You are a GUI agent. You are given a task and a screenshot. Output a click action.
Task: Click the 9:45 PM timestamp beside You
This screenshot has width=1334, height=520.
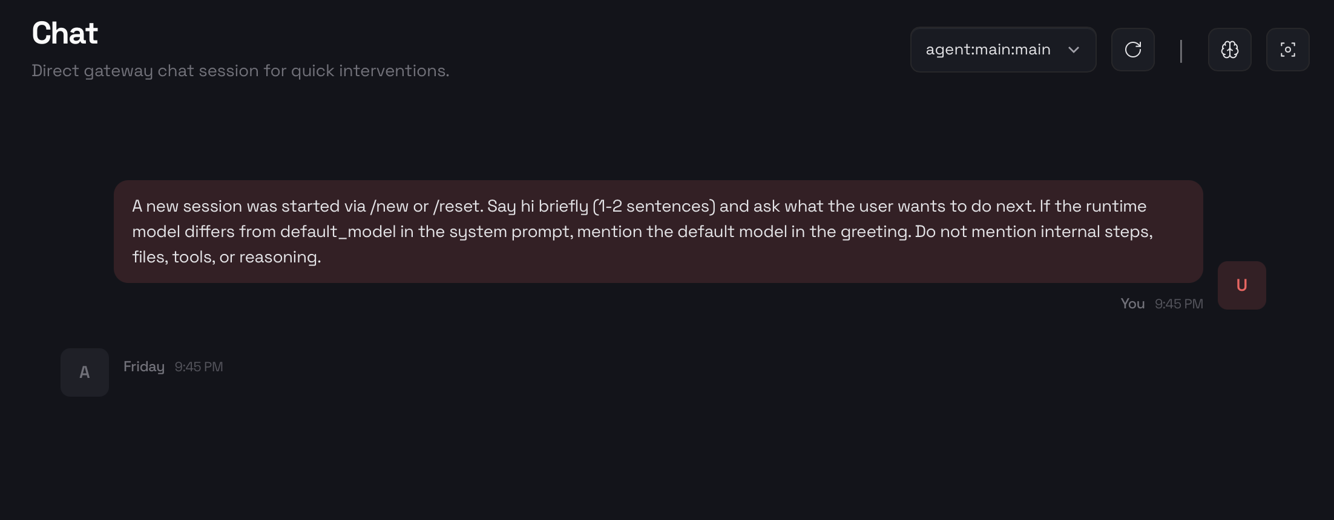(1178, 304)
